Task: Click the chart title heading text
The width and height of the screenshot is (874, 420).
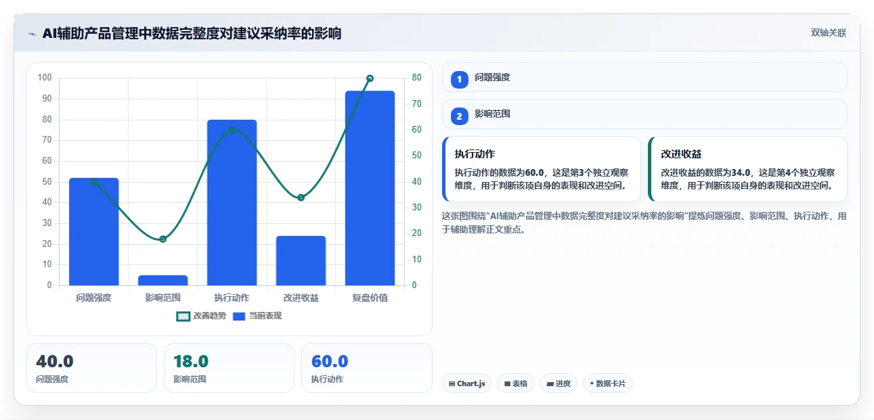Action: (192, 33)
